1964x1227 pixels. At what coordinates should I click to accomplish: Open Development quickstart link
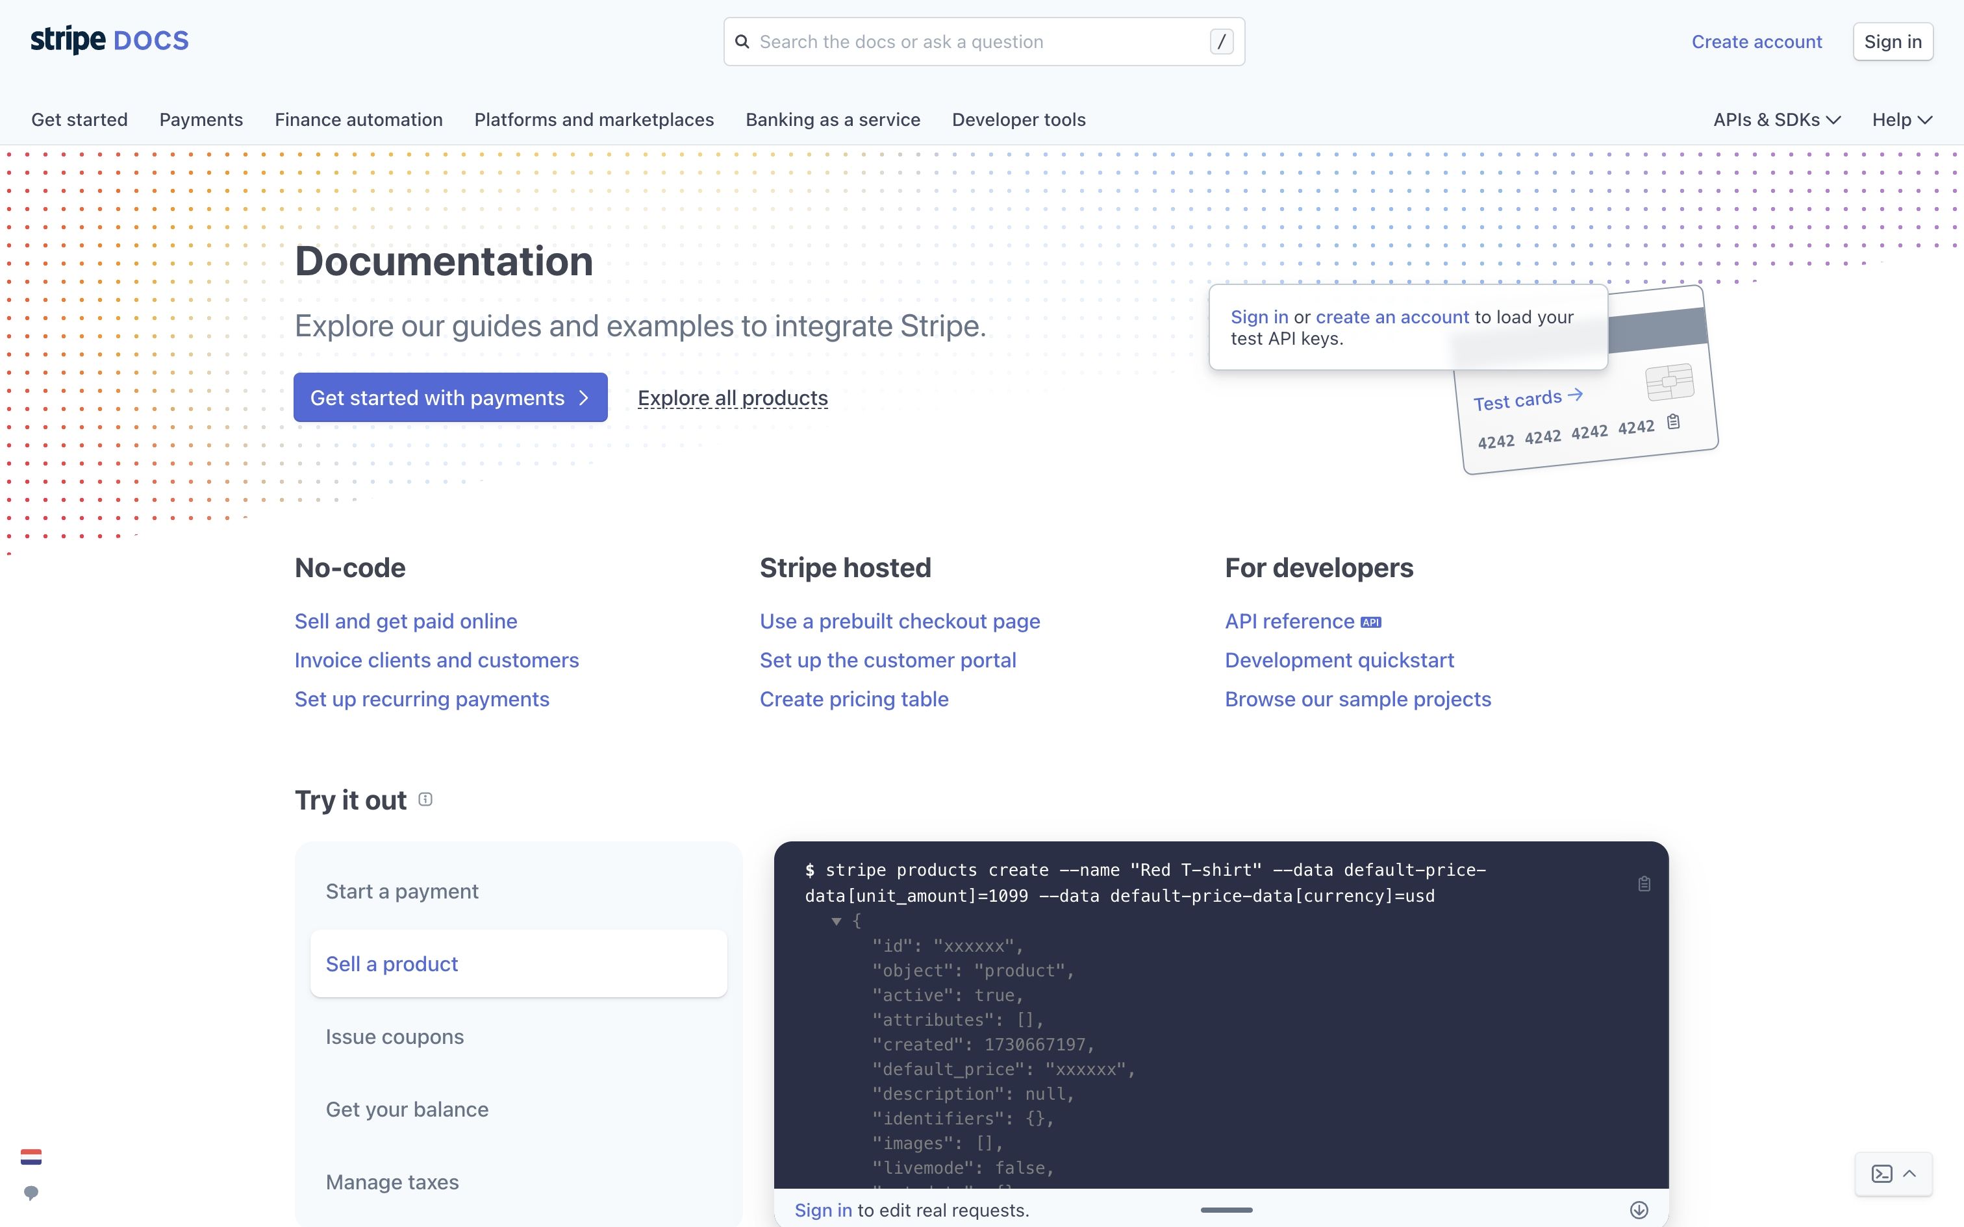pyautogui.click(x=1339, y=660)
